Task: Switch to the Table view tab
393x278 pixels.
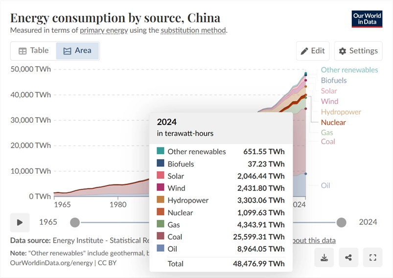Action: [34, 50]
